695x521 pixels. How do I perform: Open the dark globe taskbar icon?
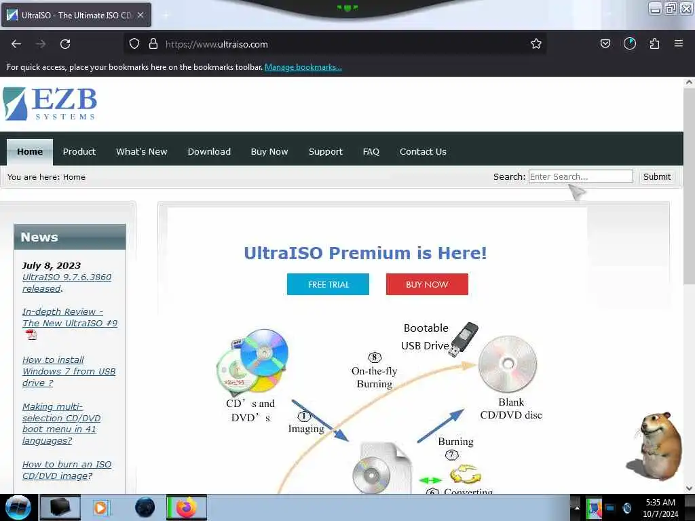tap(145, 507)
